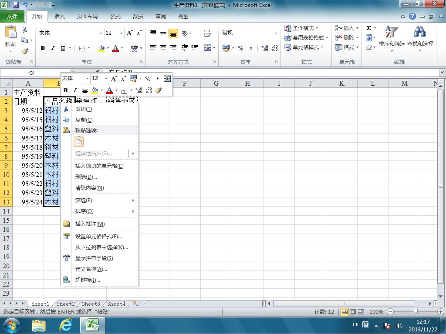Image resolution: width=446 pixels, height=334 pixels.
Task: Decrease font size in ribbon
Action: [139, 33]
